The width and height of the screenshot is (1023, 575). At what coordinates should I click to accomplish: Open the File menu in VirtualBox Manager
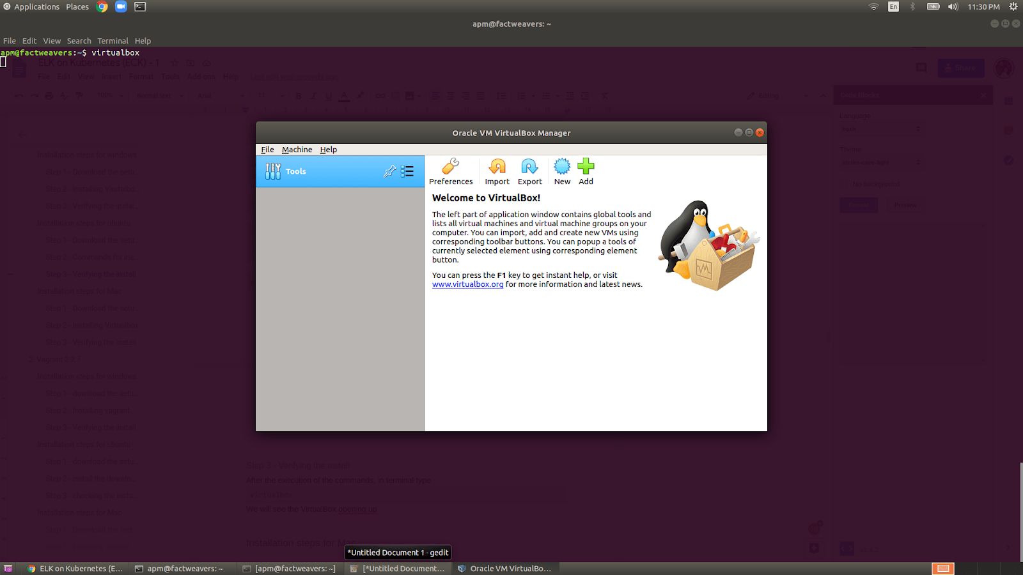(267, 149)
